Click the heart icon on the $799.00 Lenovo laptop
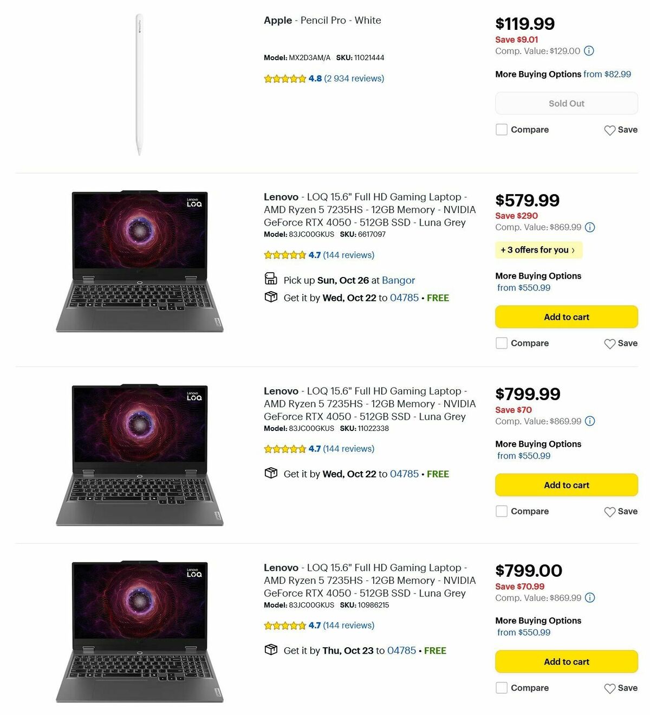This screenshot has width=650, height=715. (610, 688)
